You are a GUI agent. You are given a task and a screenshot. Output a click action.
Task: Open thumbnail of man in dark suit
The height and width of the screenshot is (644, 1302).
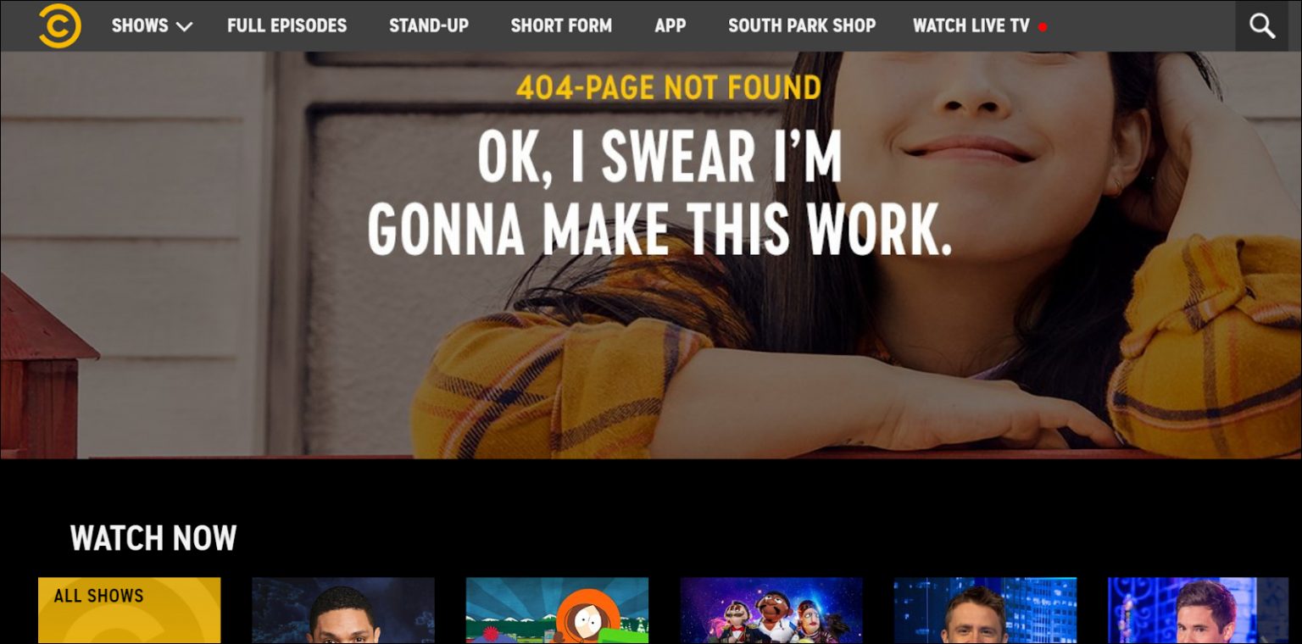pyautogui.click(x=343, y=610)
